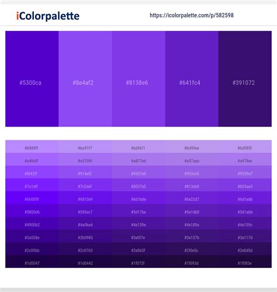277x292 pixels.
Task: Pick the #8138e6 palette color
Action: (x=138, y=79)
